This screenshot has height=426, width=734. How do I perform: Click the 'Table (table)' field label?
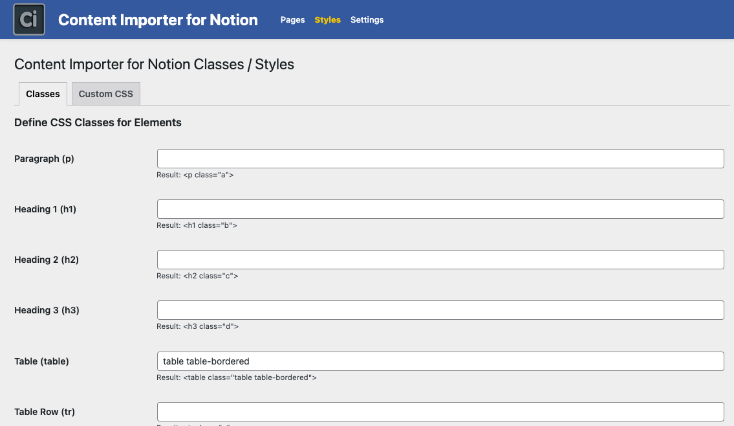pos(41,361)
